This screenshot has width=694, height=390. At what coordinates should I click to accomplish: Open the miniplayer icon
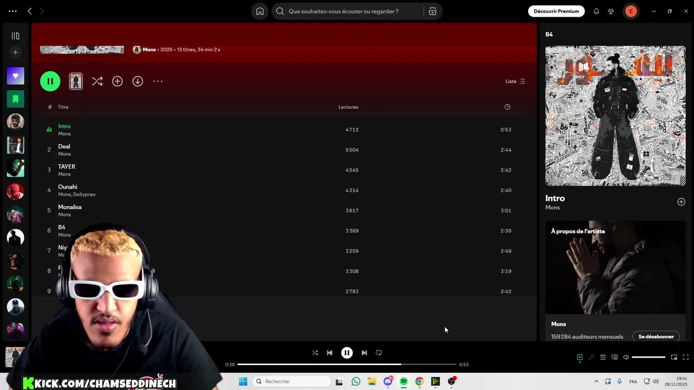(x=674, y=357)
